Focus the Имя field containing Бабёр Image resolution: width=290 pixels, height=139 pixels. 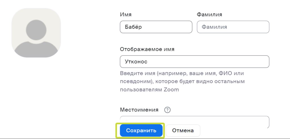(156, 27)
